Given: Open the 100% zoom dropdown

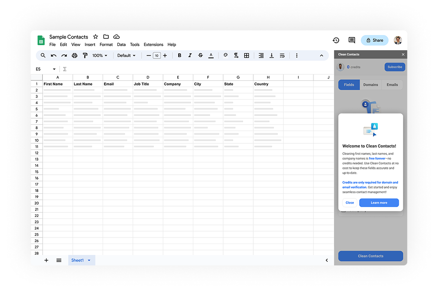Looking at the screenshot, I should click(100, 56).
